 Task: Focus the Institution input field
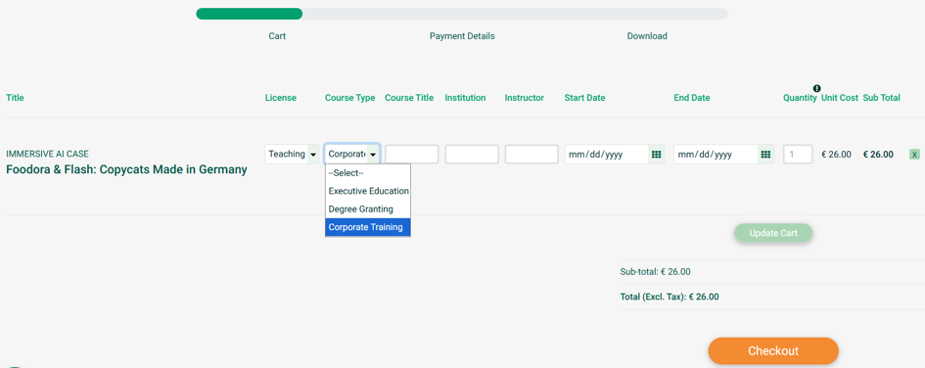[472, 155]
